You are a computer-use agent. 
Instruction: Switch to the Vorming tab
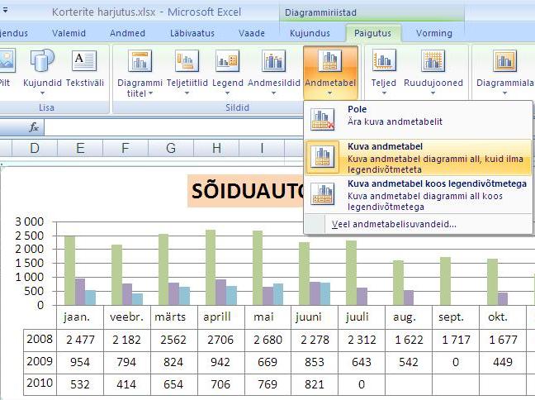[434, 33]
